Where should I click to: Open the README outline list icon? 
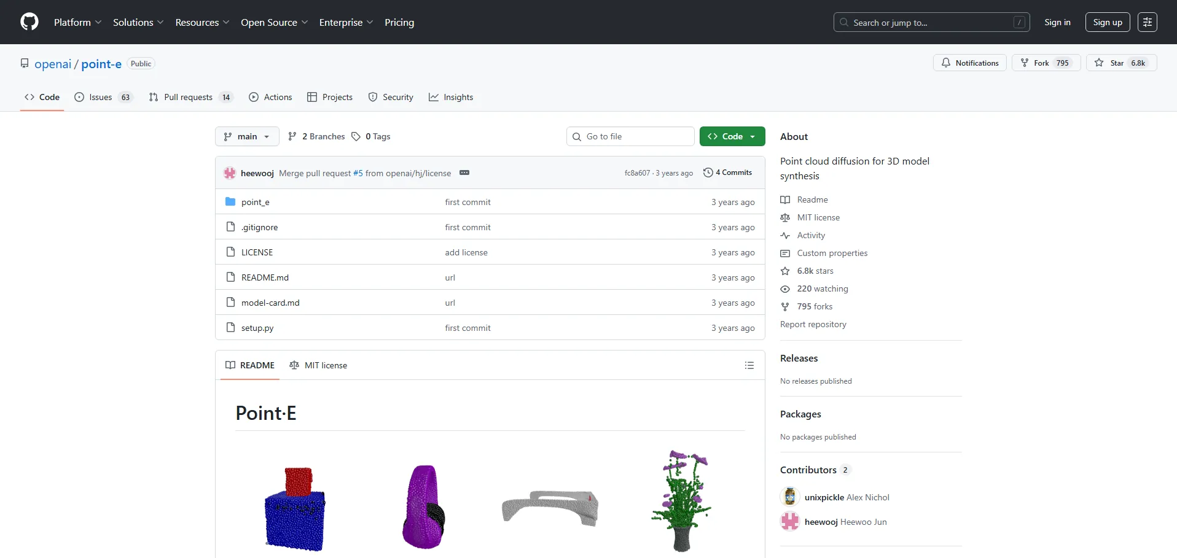[749, 365]
